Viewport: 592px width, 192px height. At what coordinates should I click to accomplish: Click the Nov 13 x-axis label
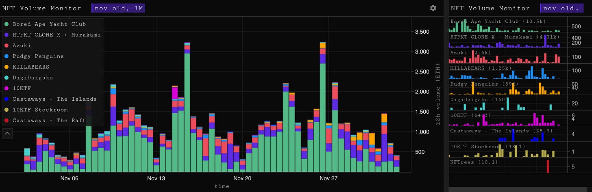pos(156,178)
